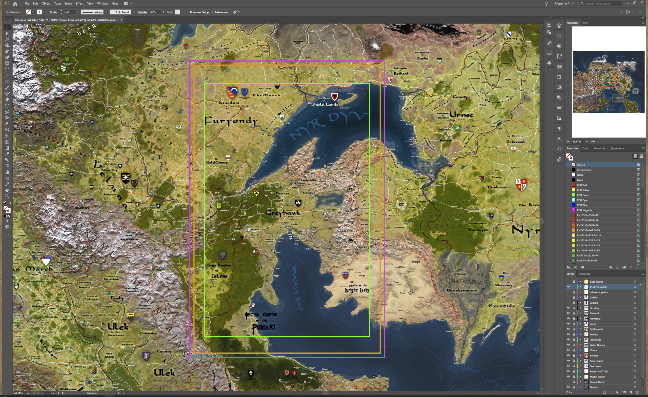Select the Hand tool

pos(7,190)
